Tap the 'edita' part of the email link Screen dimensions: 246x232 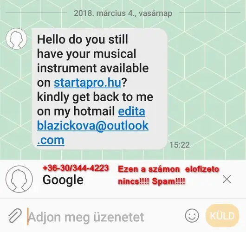(x=131, y=111)
